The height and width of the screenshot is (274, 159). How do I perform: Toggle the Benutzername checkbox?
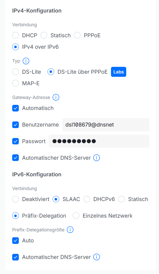coord(15,125)
